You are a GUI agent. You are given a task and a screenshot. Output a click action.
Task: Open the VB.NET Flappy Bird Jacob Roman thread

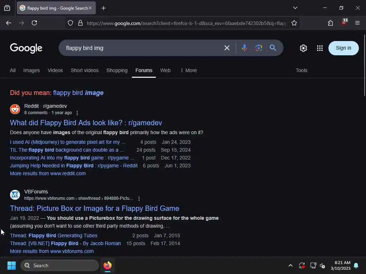coord(65,243)
